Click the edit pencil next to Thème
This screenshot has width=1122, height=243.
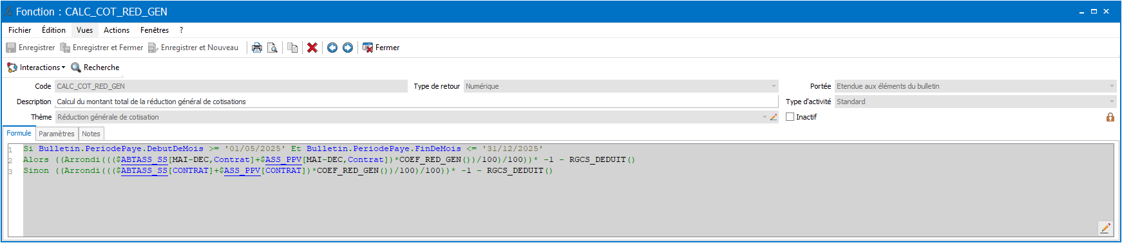[774, 117]
